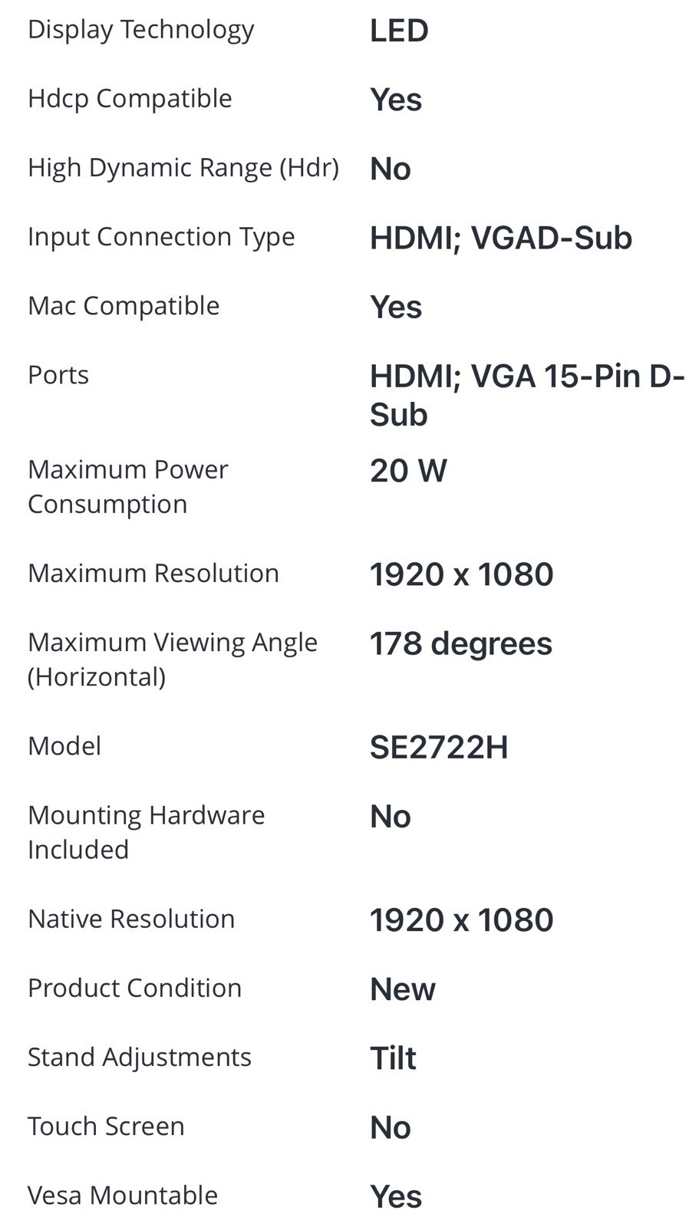
Task: Select the 20 W power value
Action: (x=408, y=471)
